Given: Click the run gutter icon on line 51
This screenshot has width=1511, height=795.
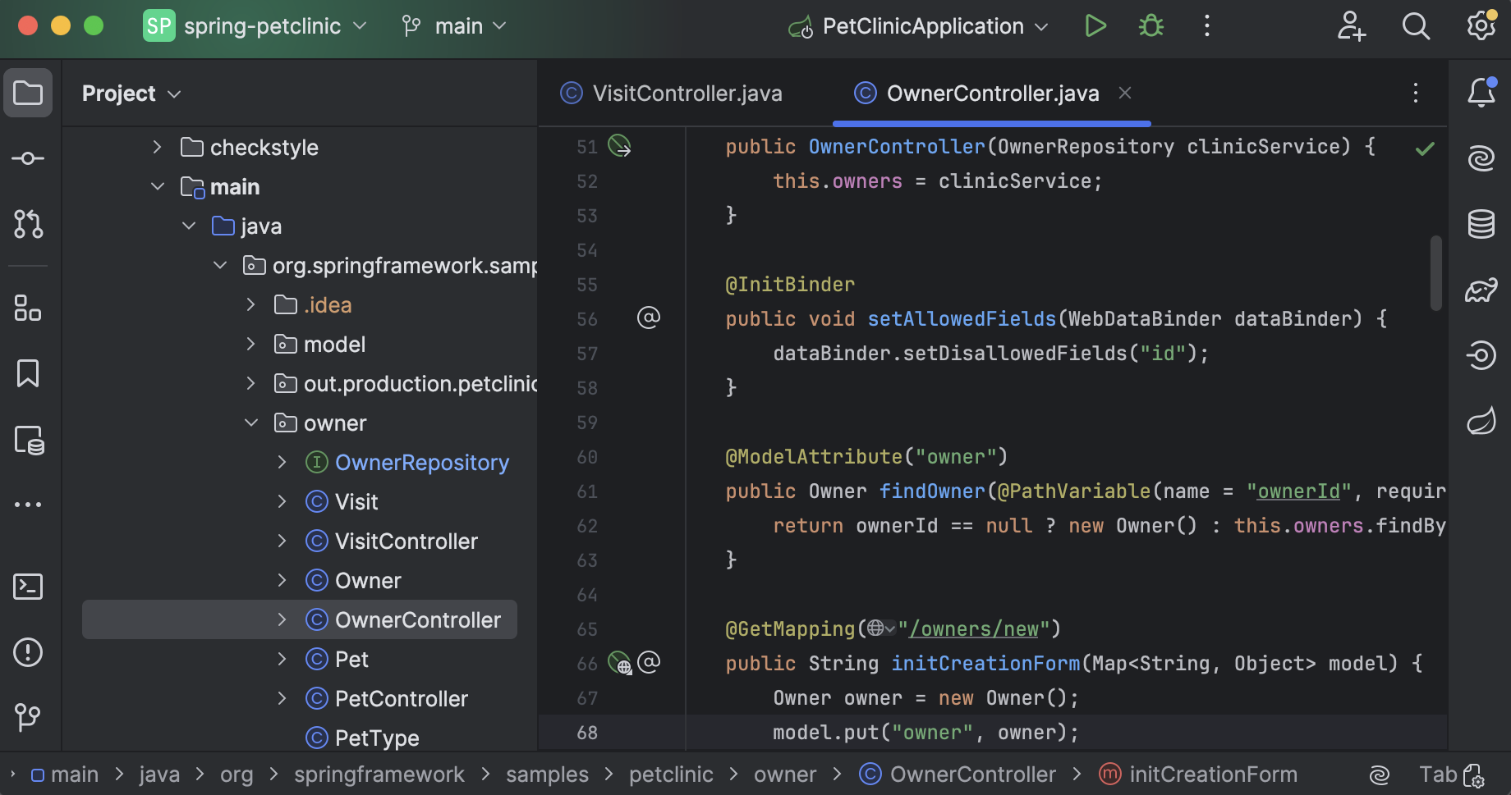Looking at the screenshot, I should coord(619,147).
